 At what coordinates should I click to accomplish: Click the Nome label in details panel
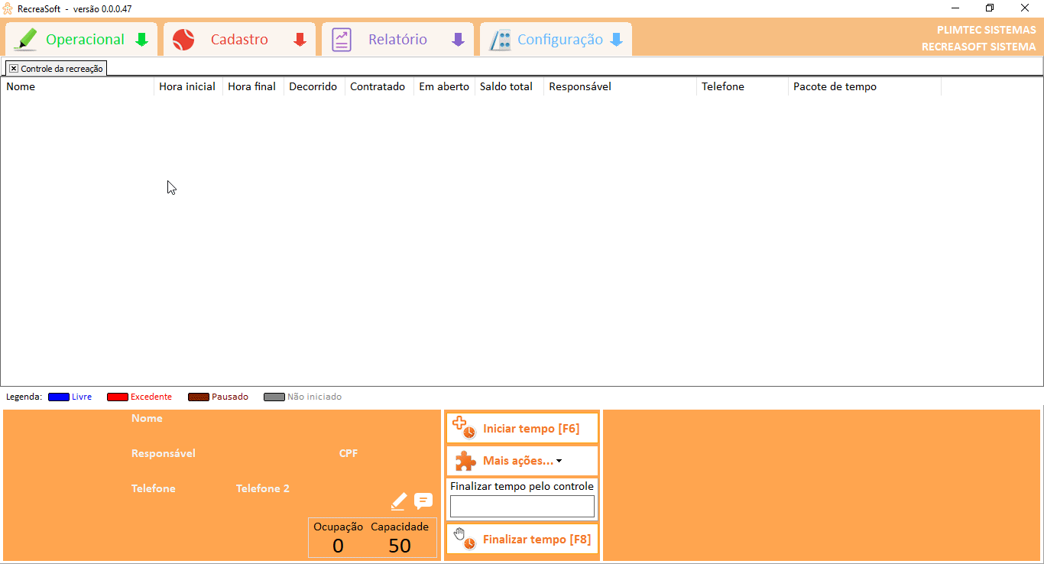tap(147, 418)
